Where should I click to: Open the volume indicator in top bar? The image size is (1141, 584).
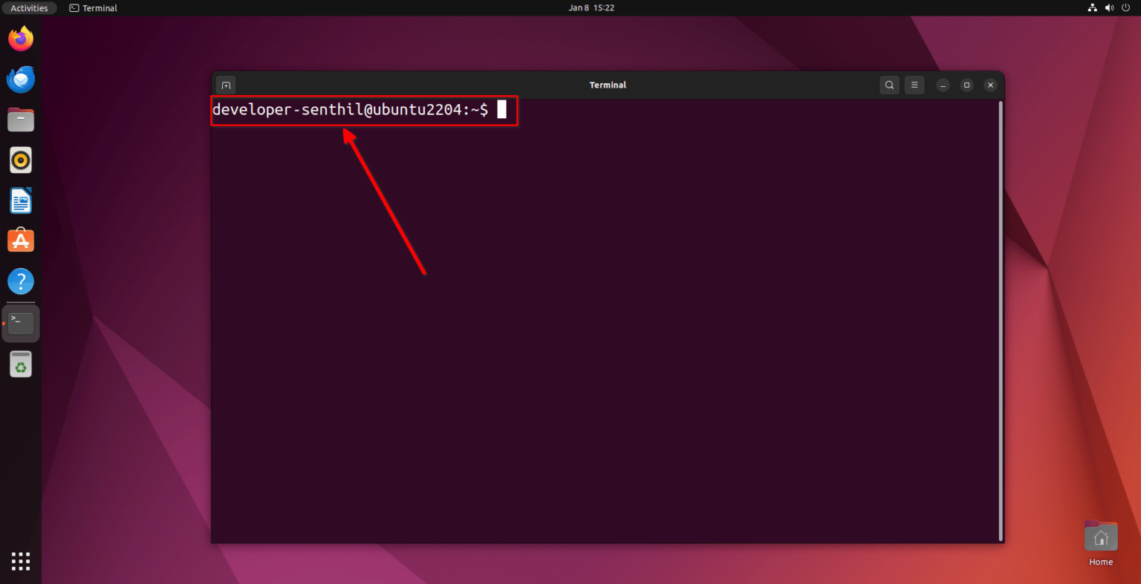tap(1109, 8)
